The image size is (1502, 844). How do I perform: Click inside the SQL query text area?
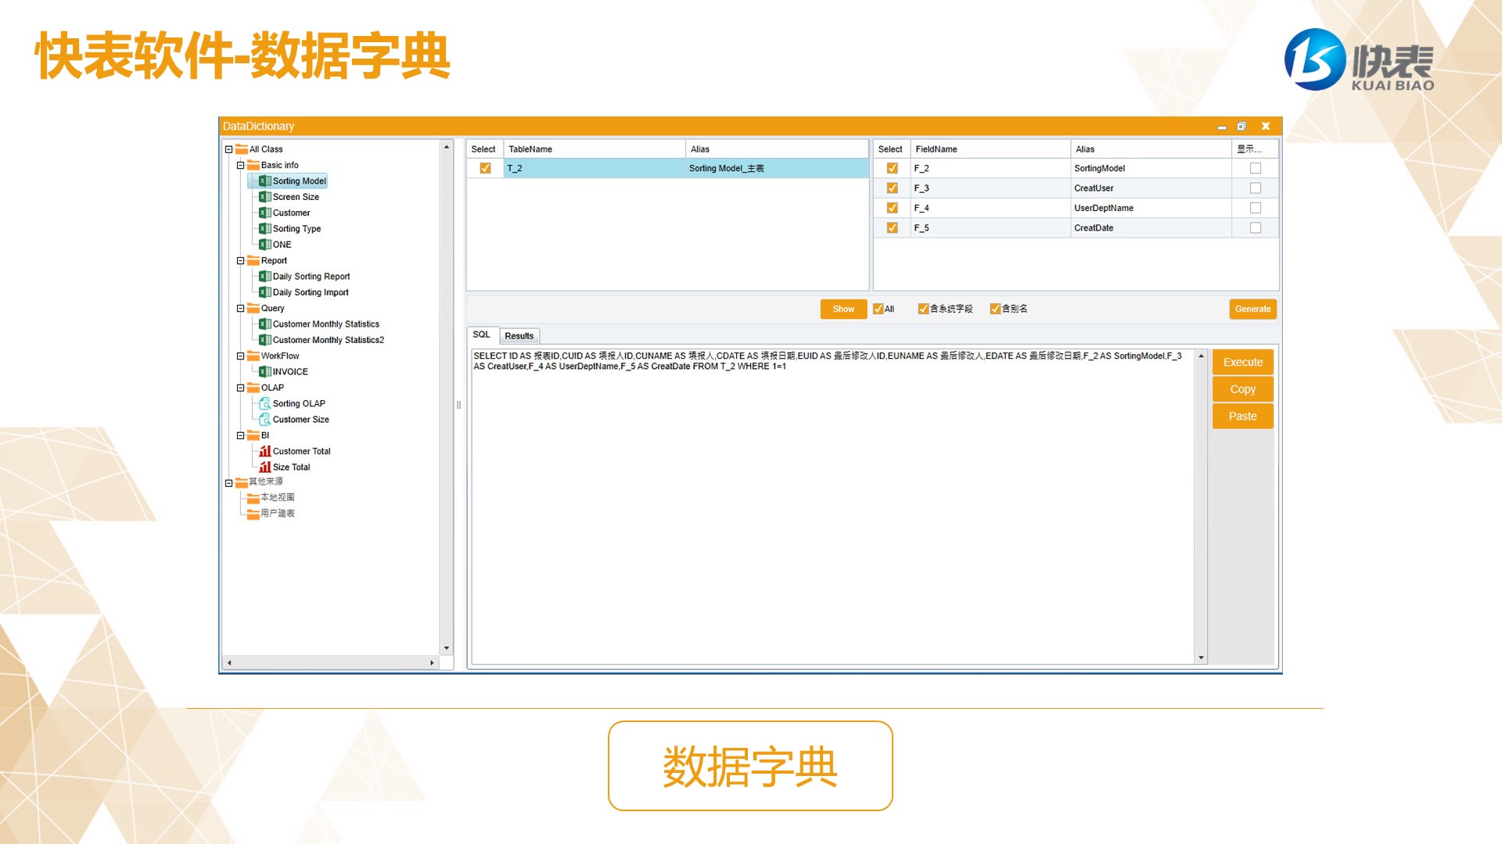point(832,506)
